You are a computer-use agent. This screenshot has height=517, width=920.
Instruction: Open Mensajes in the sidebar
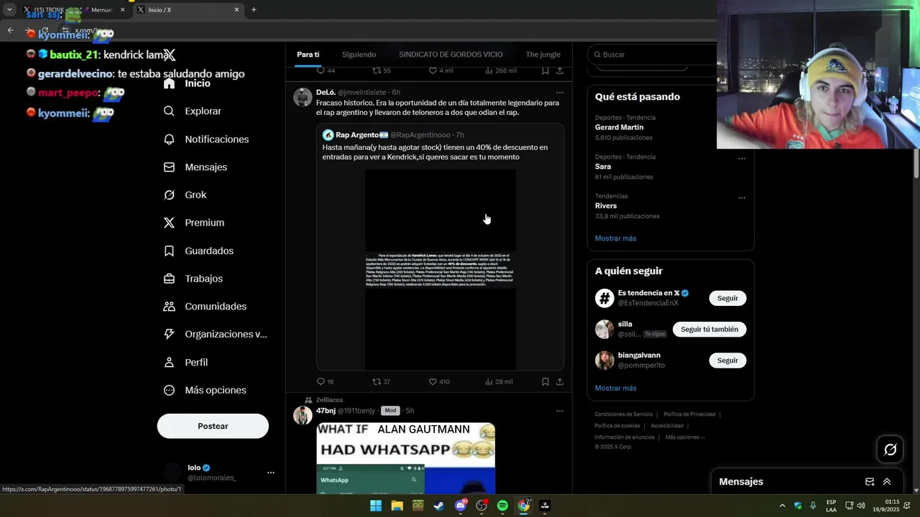point(195,167)
